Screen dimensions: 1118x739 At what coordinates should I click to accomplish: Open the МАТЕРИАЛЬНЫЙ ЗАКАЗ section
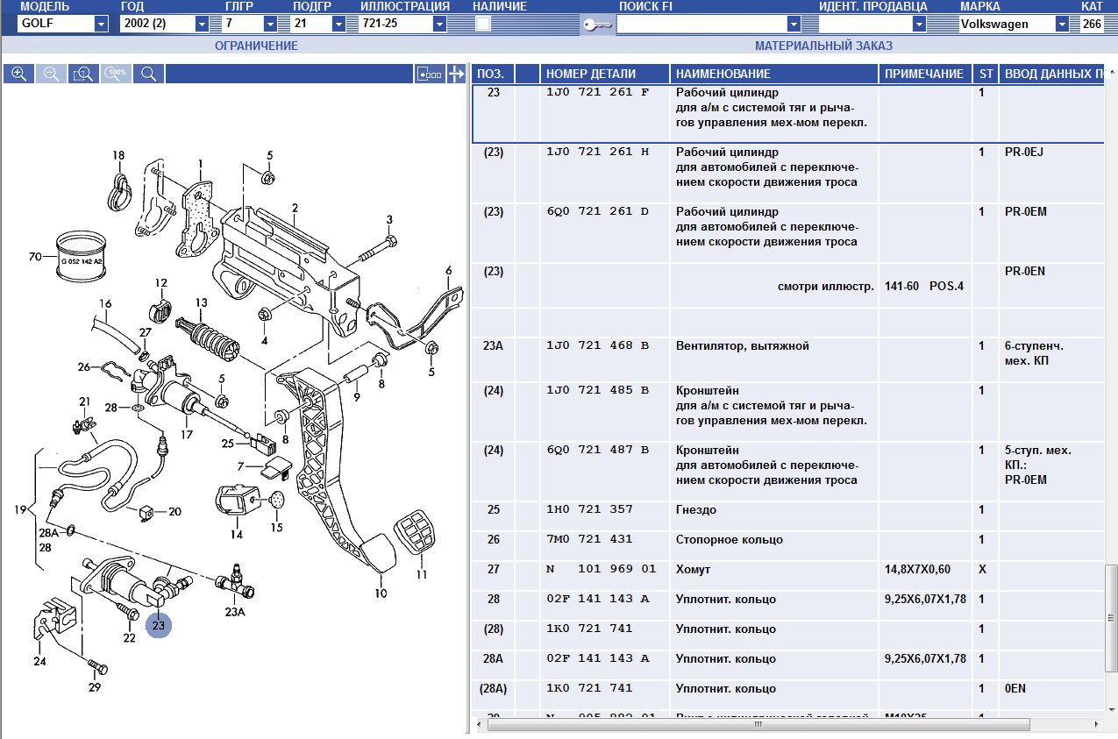tap(823, 46)
